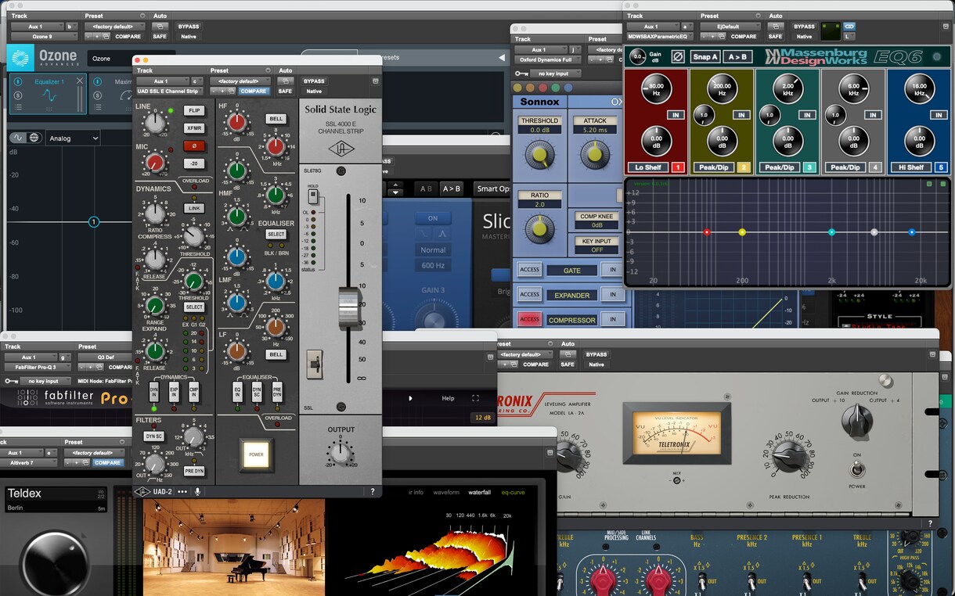Click the Sonnox threshold 0.0 dB value field
This screenshot has width=955, height=596.
(539, 130)
